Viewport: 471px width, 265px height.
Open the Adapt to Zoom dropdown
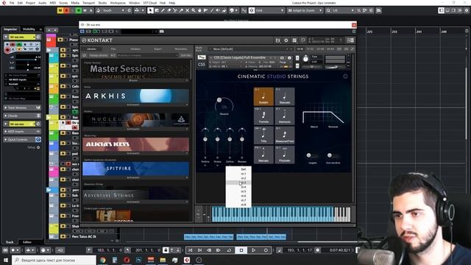[305, 10]
